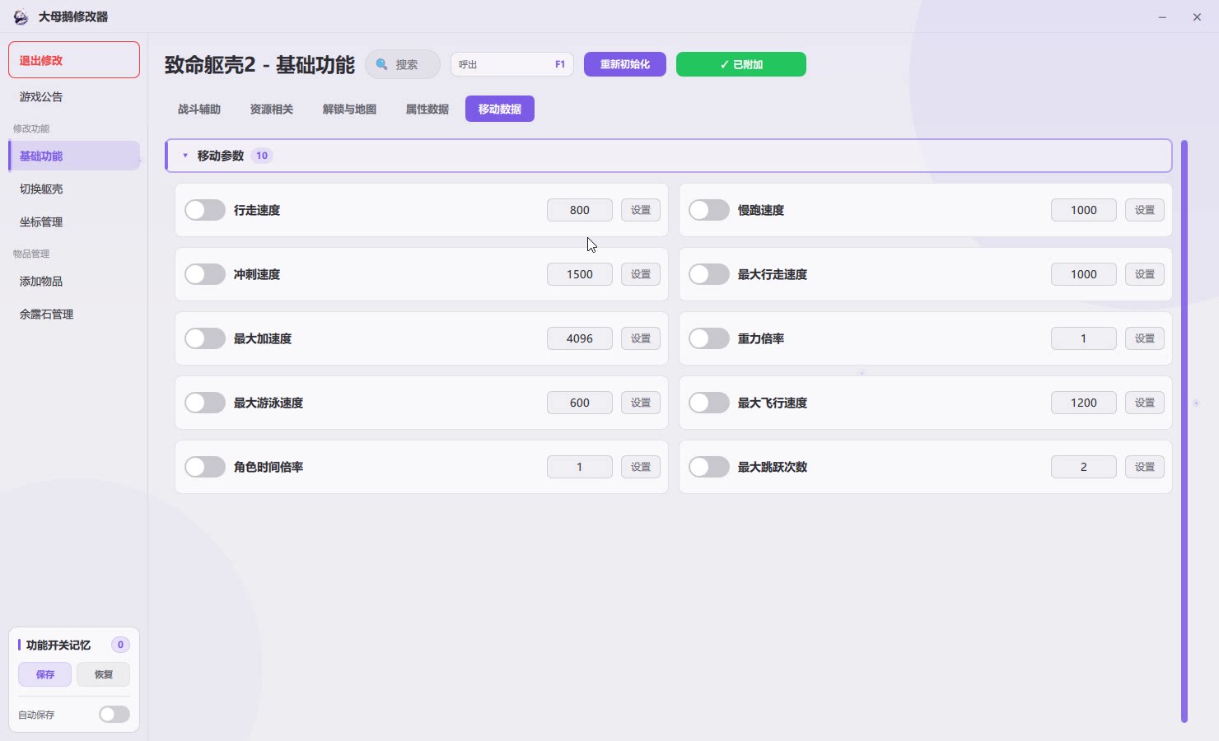Click 设置 for 最大游泳速度
Image resolution: width=1219 pixels, height=741 pixels.
[641, 403]
